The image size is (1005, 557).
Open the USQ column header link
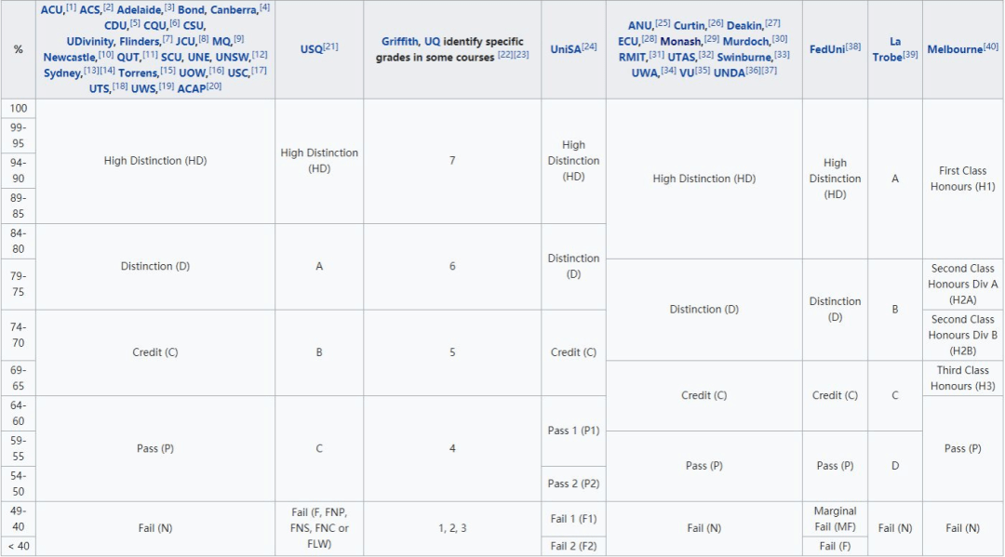(312, 49)
